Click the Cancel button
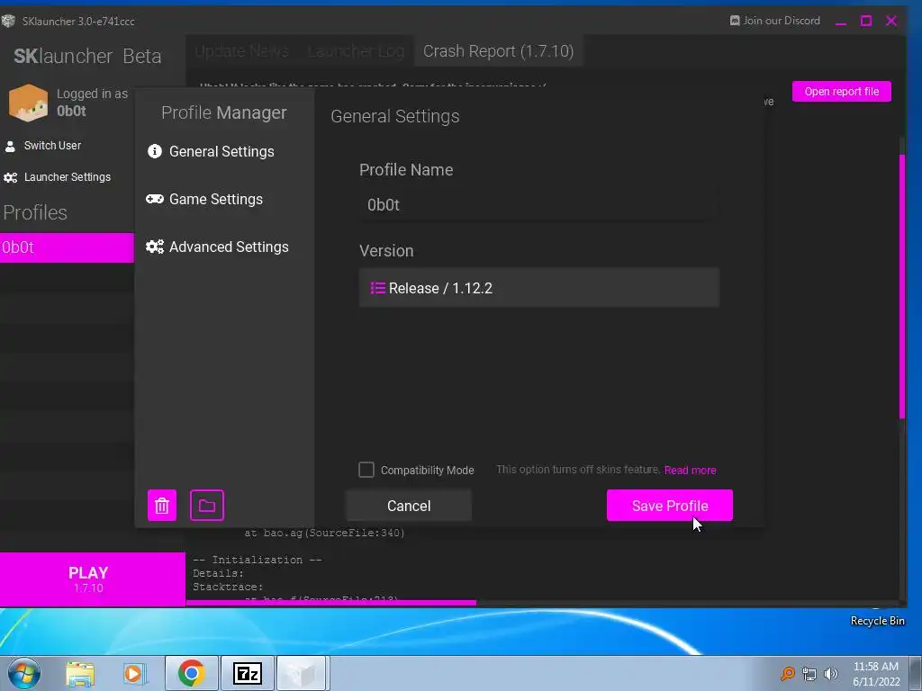The width and height of the screenshot is (922, 691). pyautogui.click(x=409, y=506)
